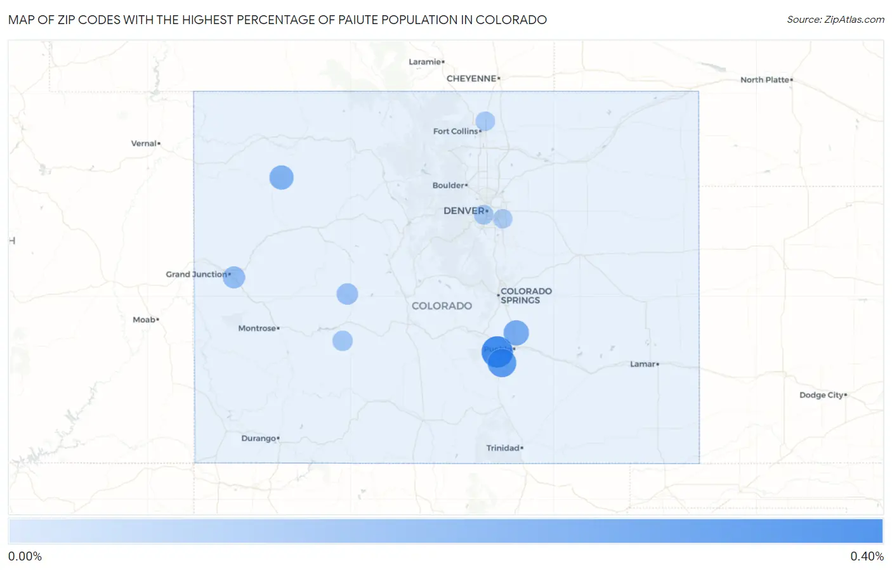Click the 0.40% legend label
Image resolution: width=892 pixels, height=570 pixels.
[867, 556]
